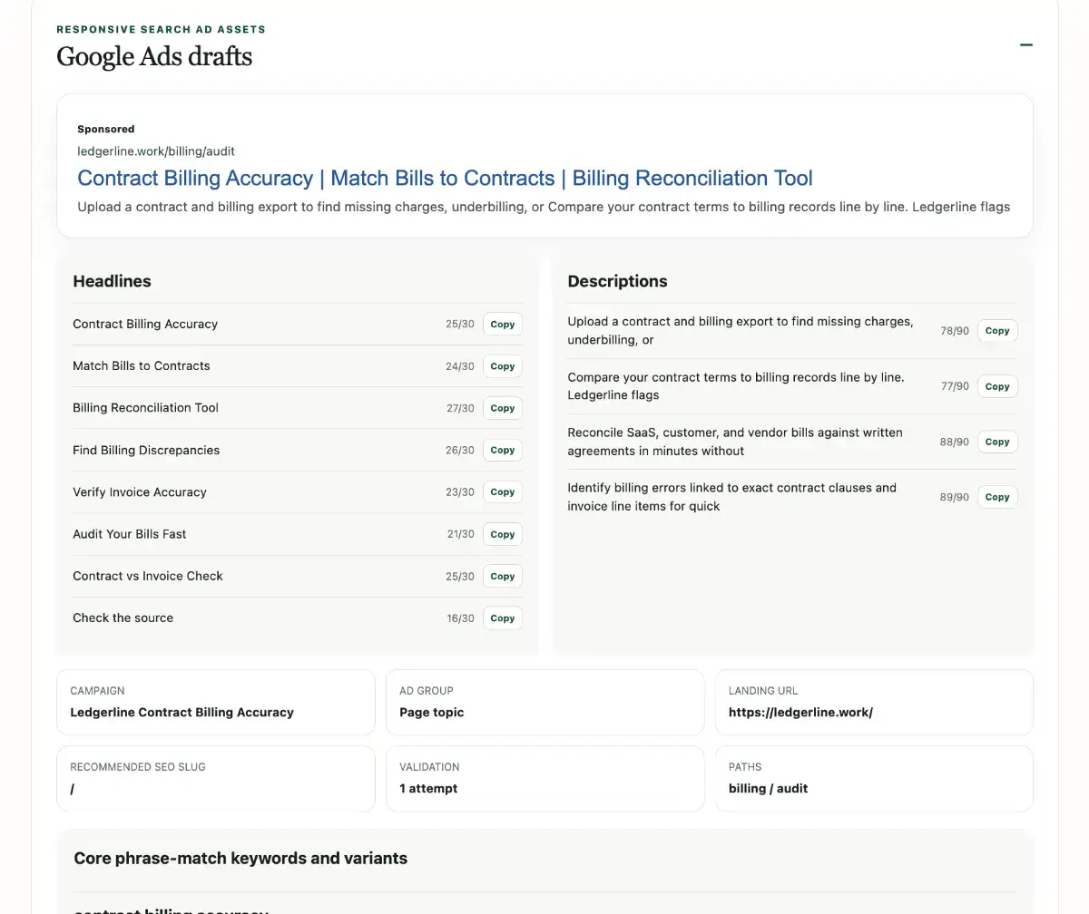The width and height of the screenshot is (1089, 914).
Task: Select the 'Reconcile SaaS, customer' description text
Action: click(735, 442)
